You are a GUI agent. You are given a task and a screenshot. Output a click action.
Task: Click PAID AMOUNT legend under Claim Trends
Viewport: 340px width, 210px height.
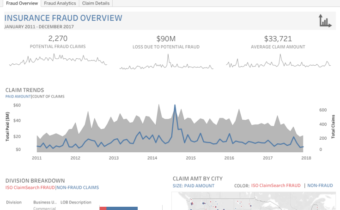(18, 97)
